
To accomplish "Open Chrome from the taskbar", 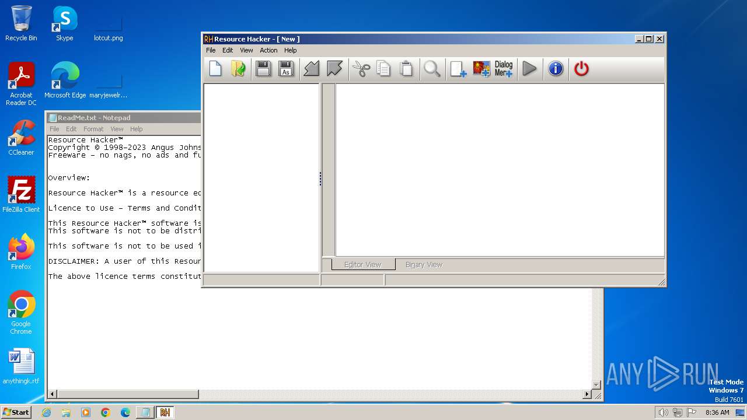I will pos(106,412).
